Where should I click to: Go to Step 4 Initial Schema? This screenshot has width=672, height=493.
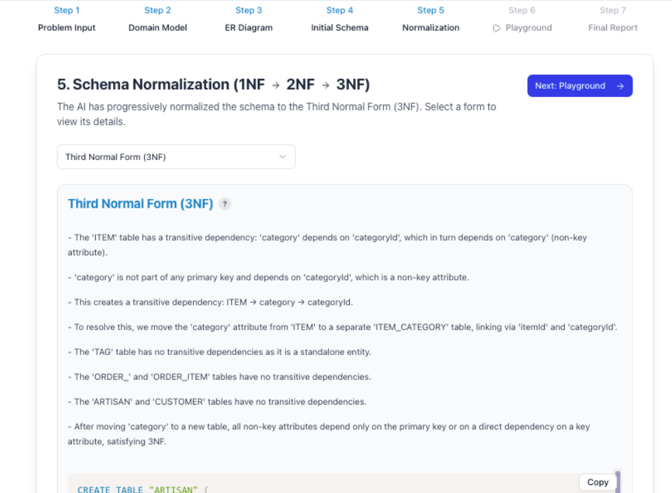340,19
